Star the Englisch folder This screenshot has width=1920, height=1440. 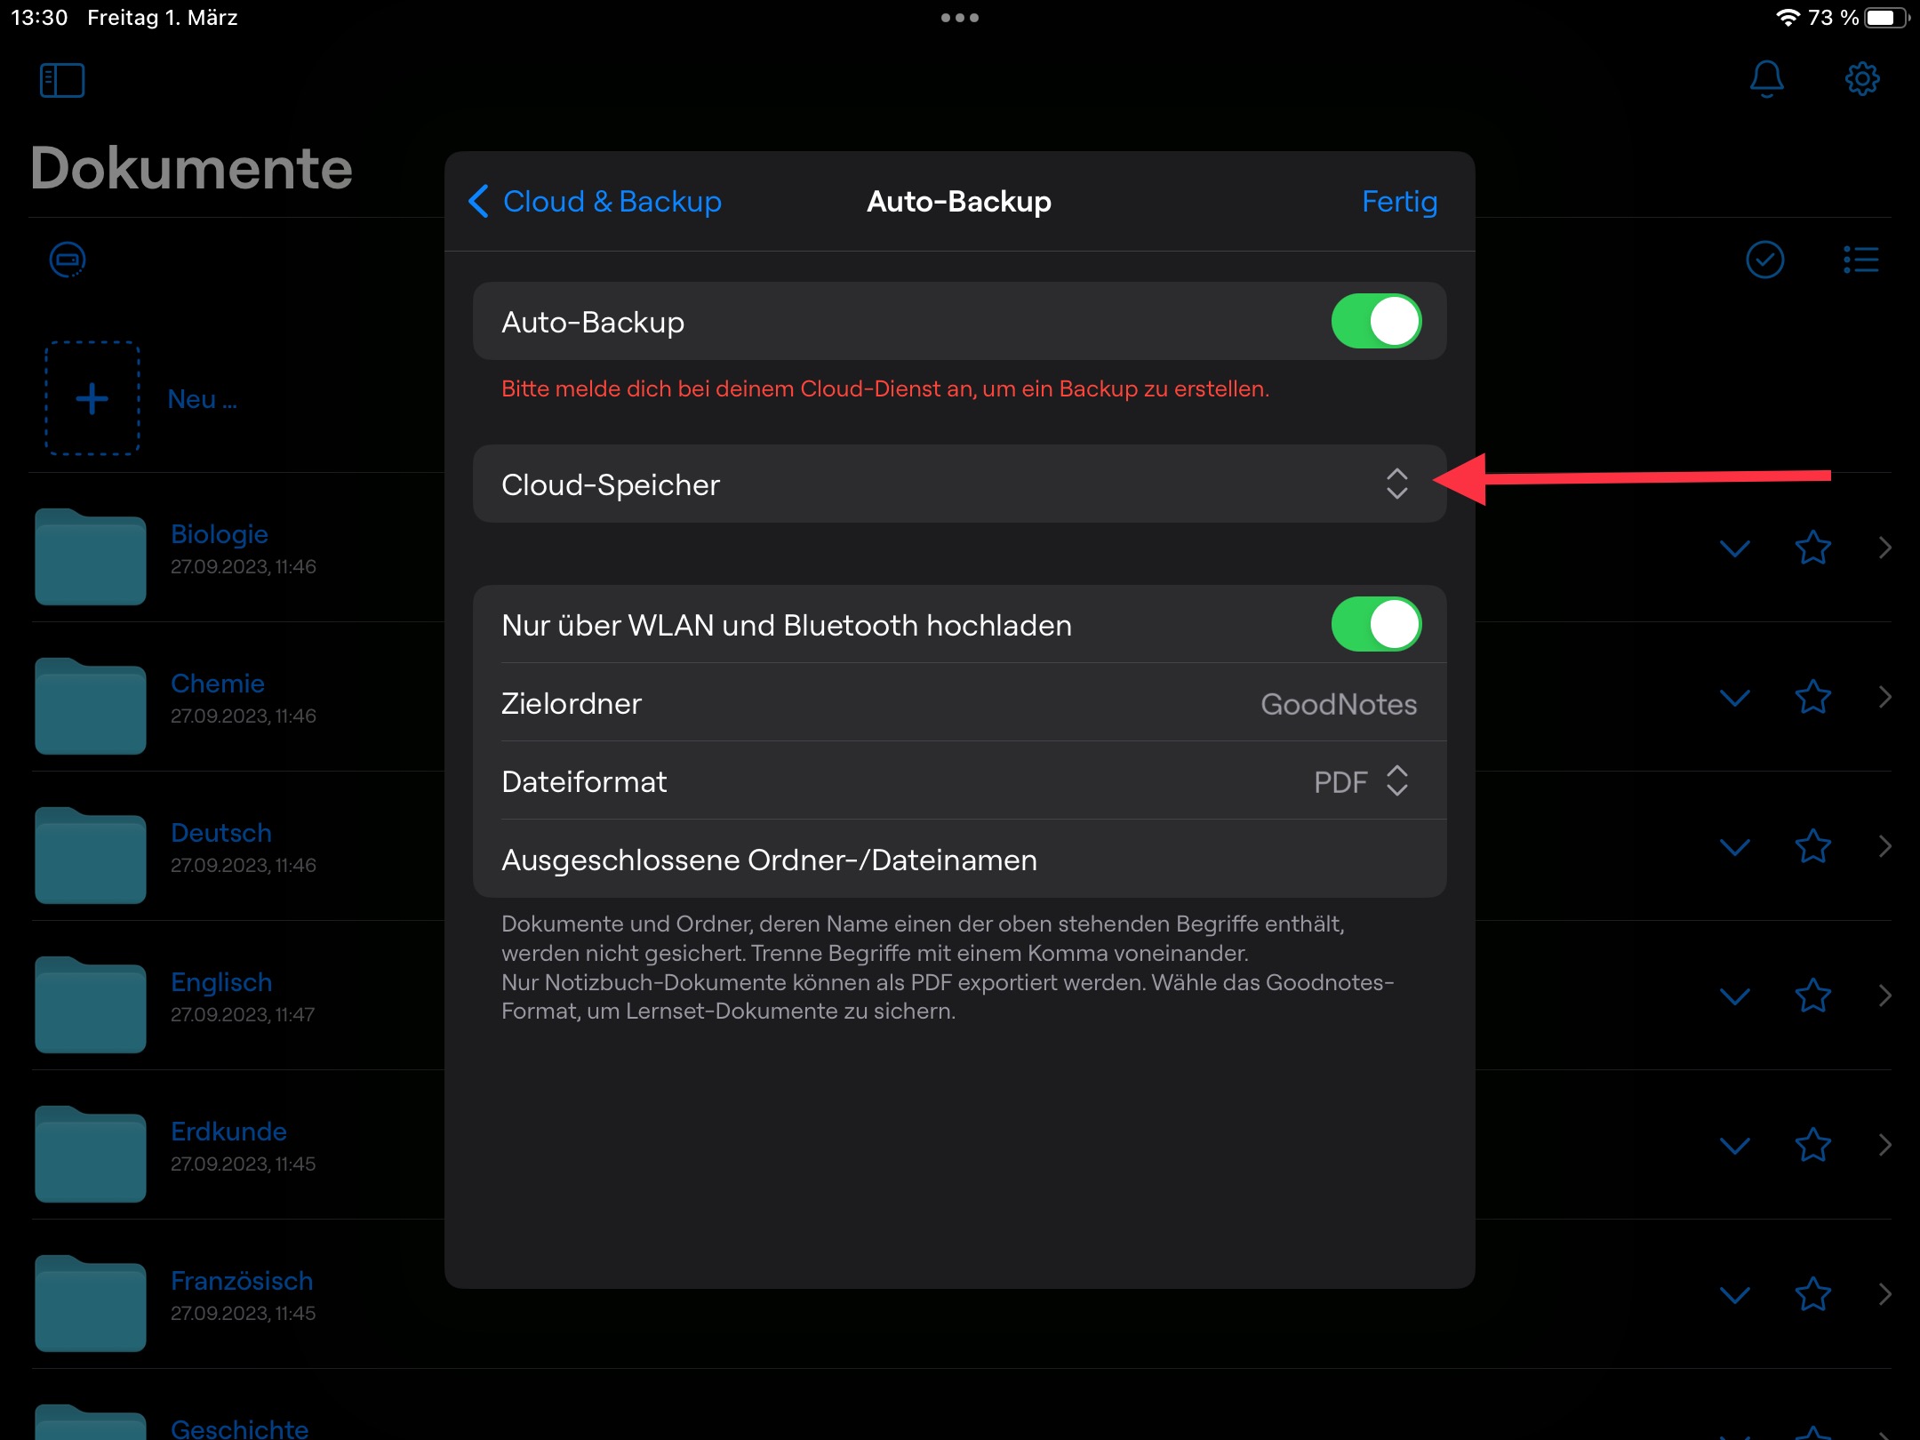tap(1812, 996)
